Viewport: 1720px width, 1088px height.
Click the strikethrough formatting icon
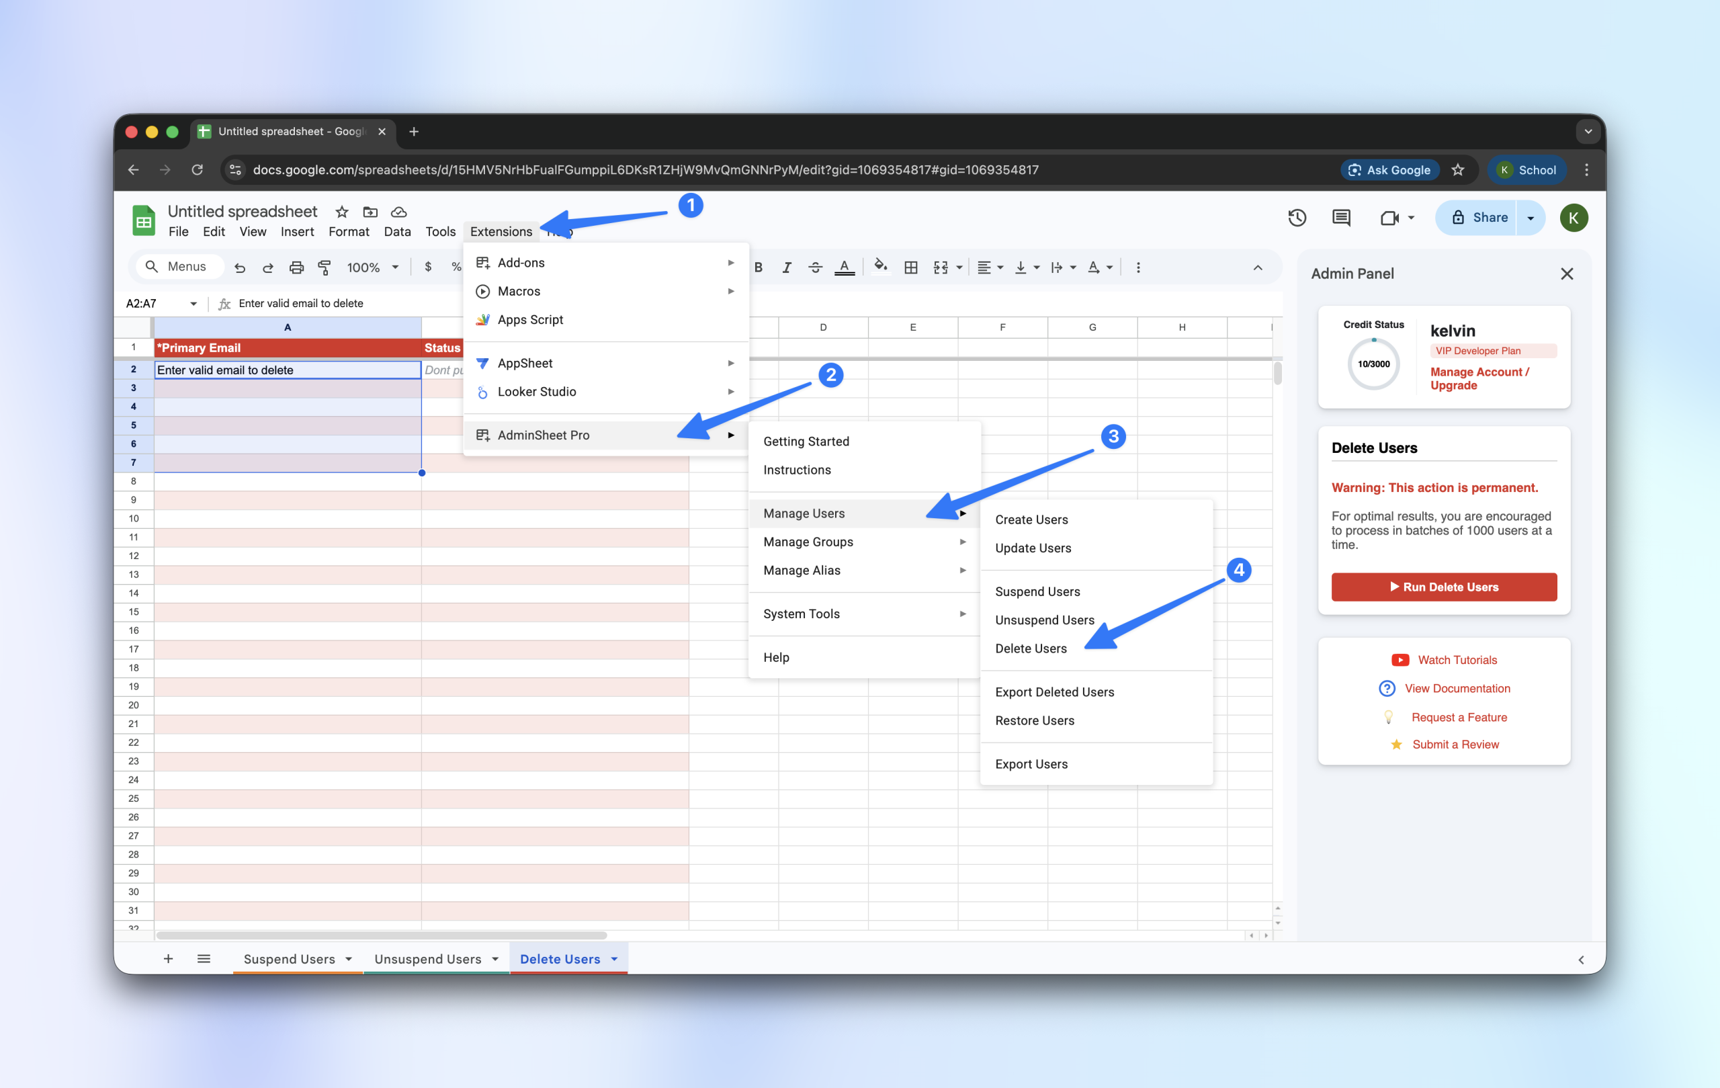(x=815, y=267)
